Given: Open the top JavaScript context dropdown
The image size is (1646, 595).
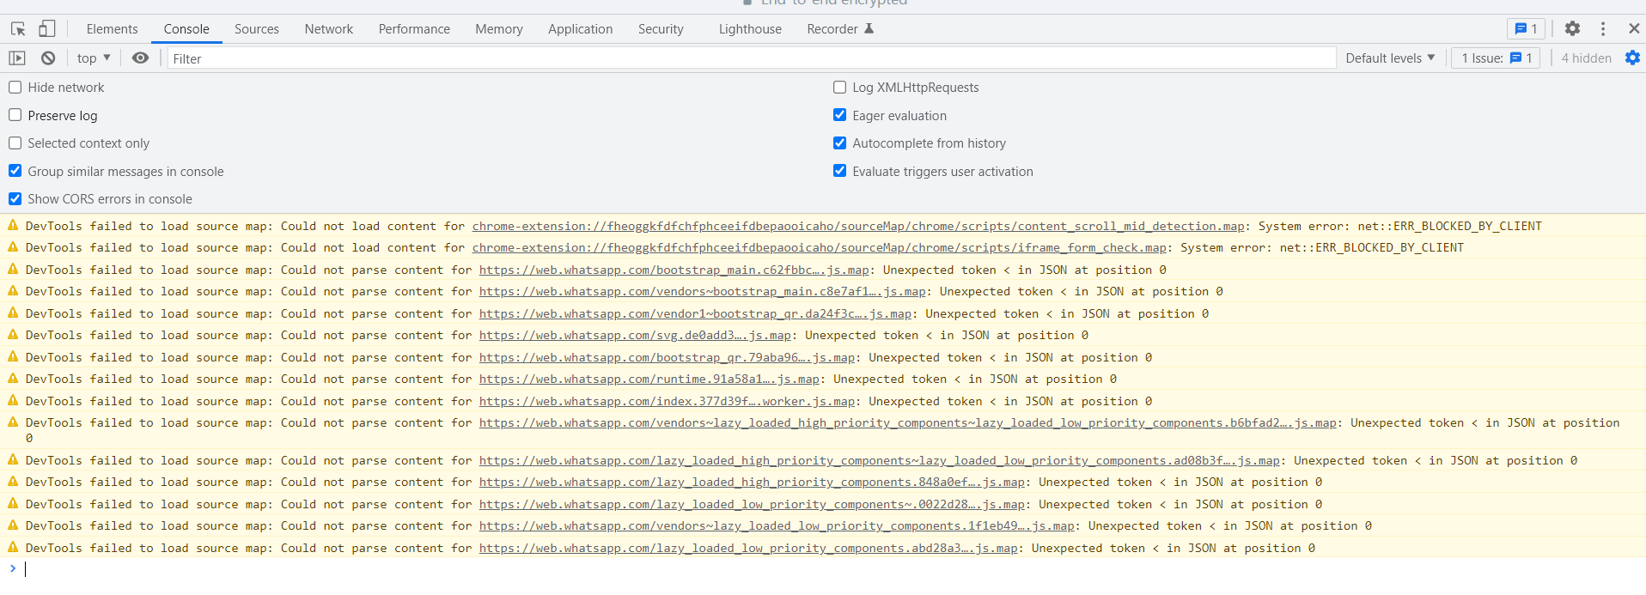Looking at the screenshot, I should (x=94, y=58).
